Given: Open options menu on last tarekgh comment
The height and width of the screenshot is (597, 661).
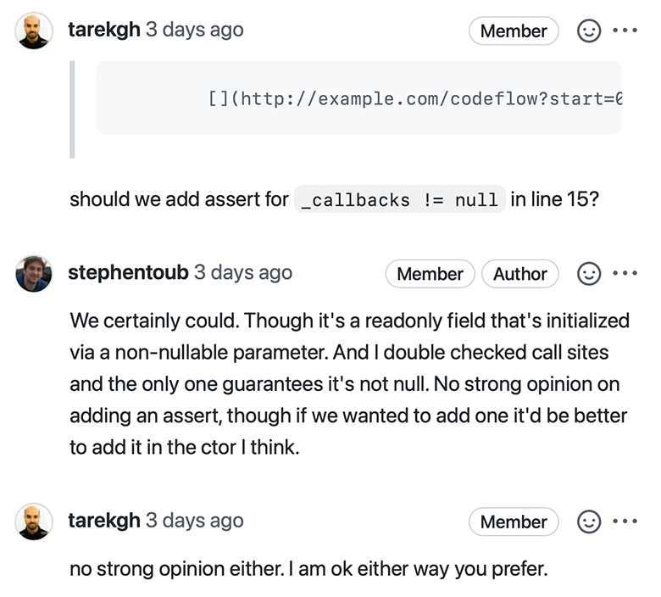Looking at the screenshot, I should click(624, 522).
